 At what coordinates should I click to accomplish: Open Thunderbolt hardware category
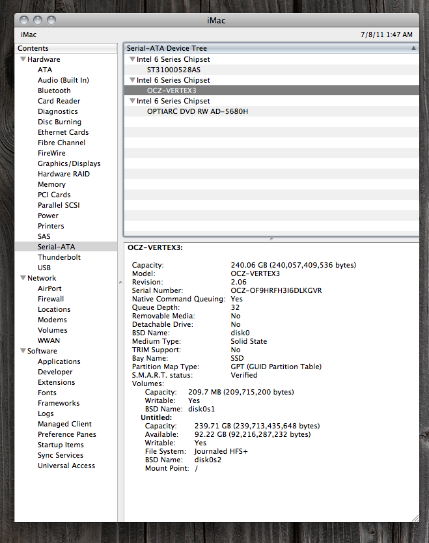click(59, 257)
